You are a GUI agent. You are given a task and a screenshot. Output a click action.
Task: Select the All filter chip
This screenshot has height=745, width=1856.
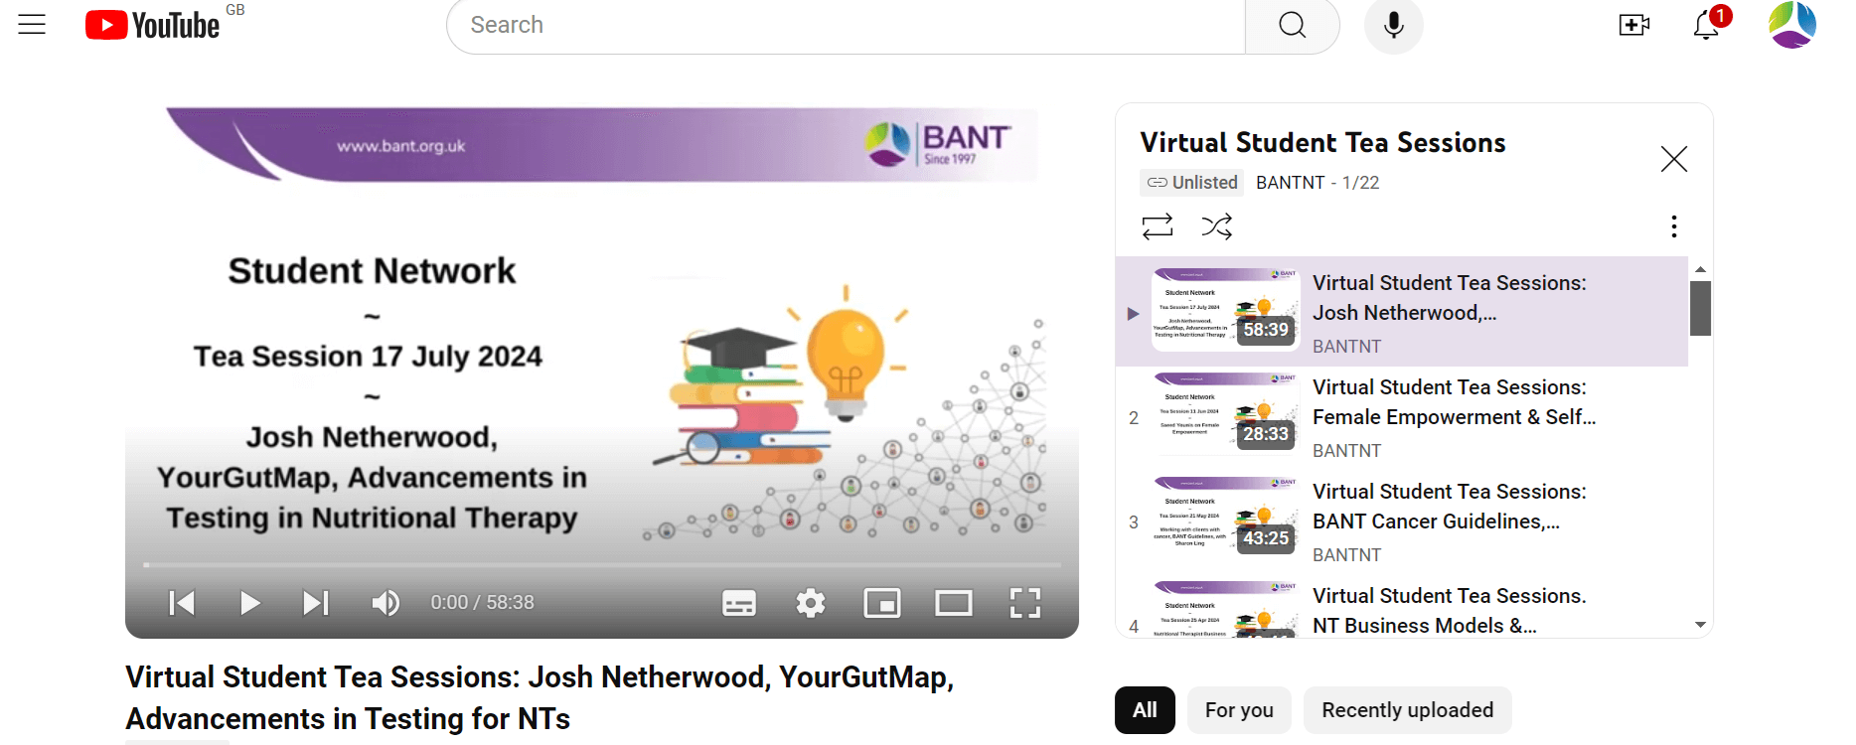(1145, 710)
